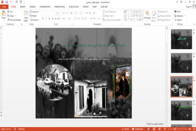Switch to the TRANSITIONS tab
196x131 pixels.
(45, 7)
